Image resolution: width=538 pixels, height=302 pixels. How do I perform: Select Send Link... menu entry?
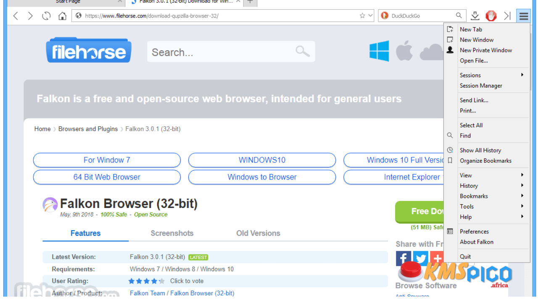coord(487,100)
